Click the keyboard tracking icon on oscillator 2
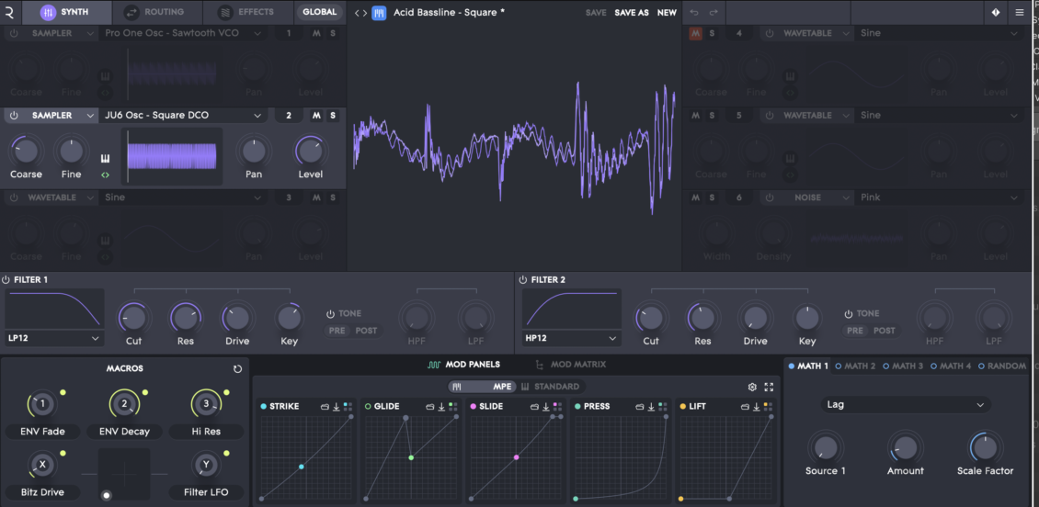This screenshot has height=507, width=1039. point(105,159)
